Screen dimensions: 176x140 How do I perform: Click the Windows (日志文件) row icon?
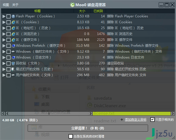coord(13,58)
